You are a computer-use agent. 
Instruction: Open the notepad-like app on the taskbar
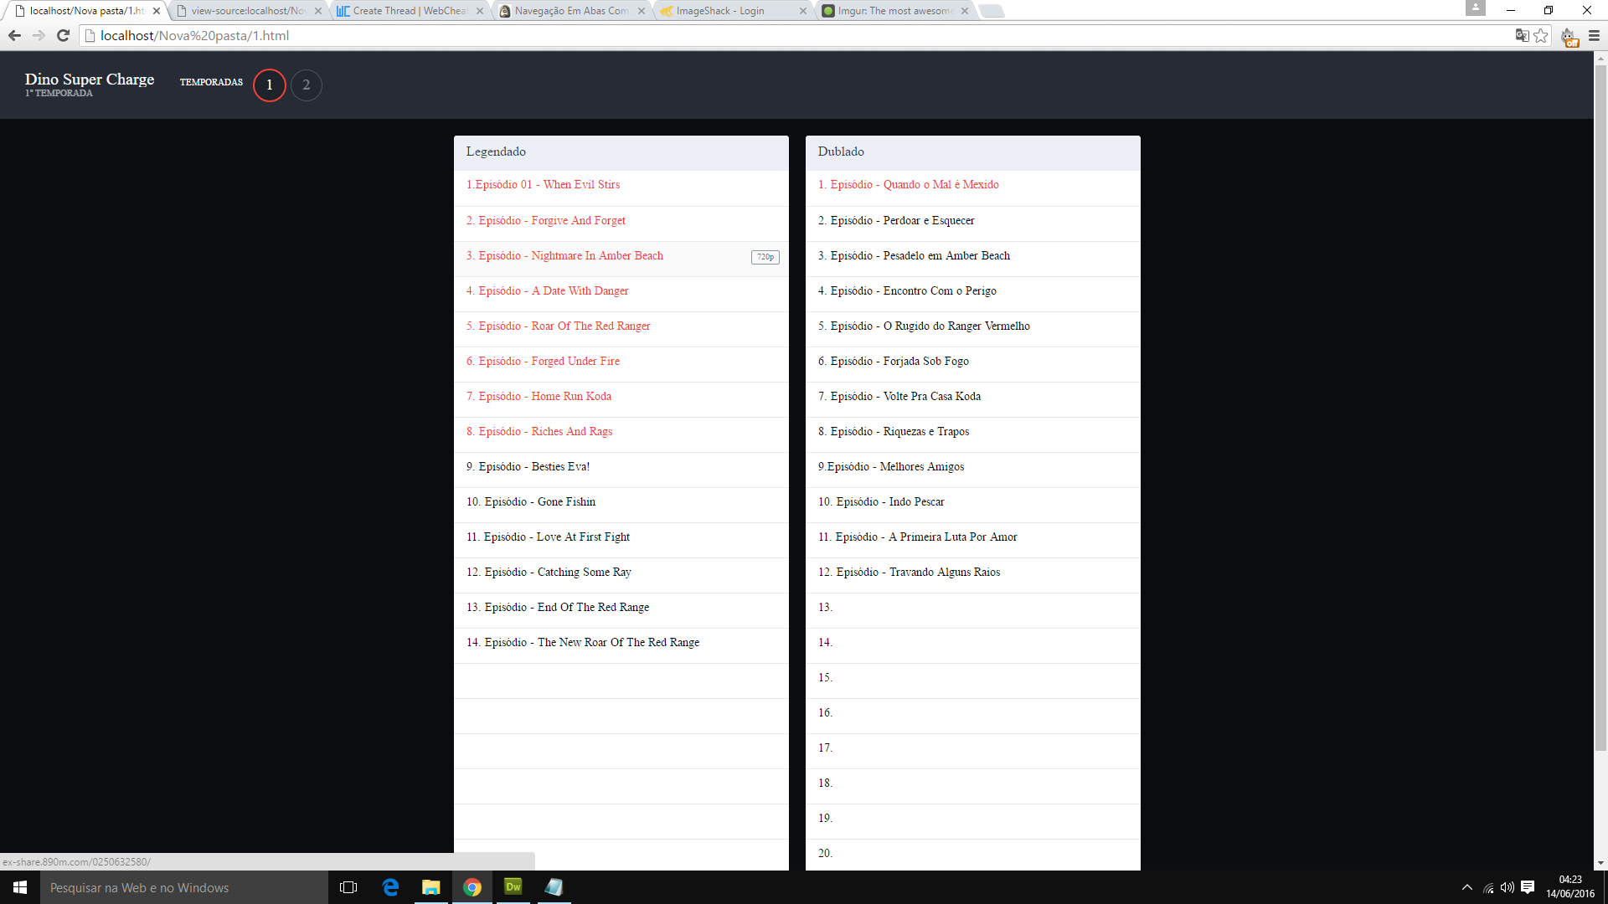click(554, 887)
